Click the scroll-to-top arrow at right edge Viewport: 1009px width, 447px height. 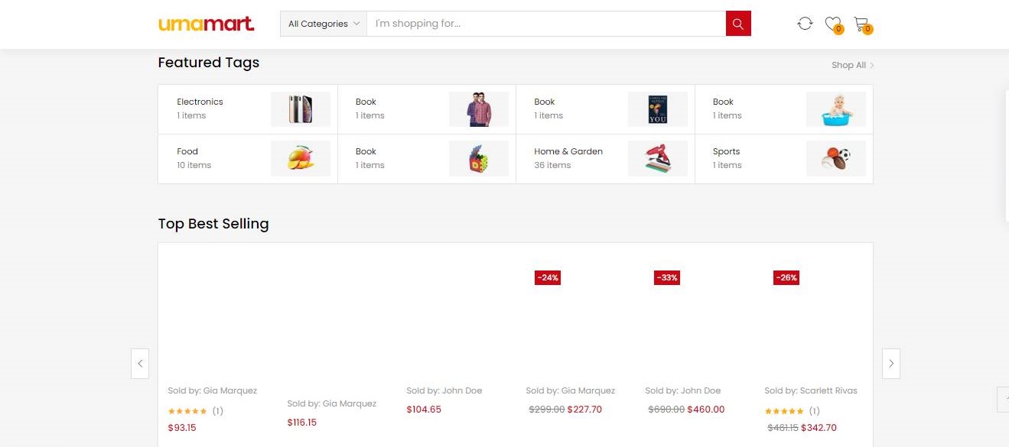point(1003,400)
